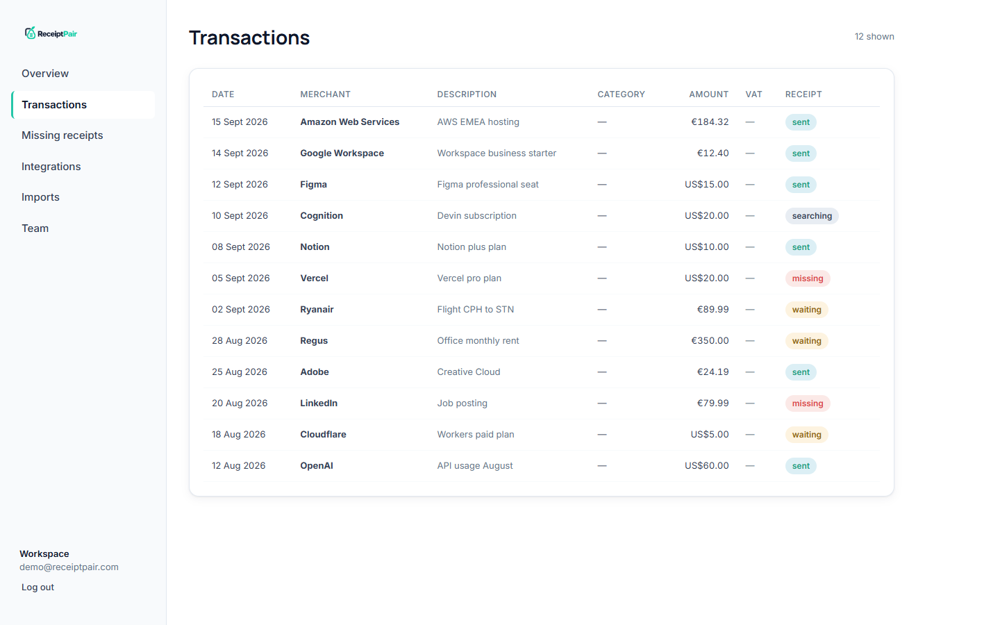Click the Workspace business starter description
1000x625 pixels.
pos(497,153)
